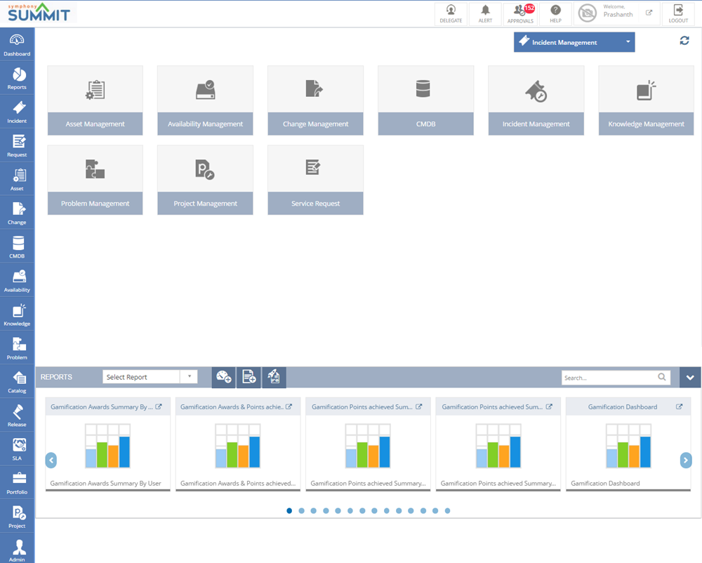Open the Select Report dropdown
Image resolution: width=702 pixels, height=563 pixels.
pos(150,377)
